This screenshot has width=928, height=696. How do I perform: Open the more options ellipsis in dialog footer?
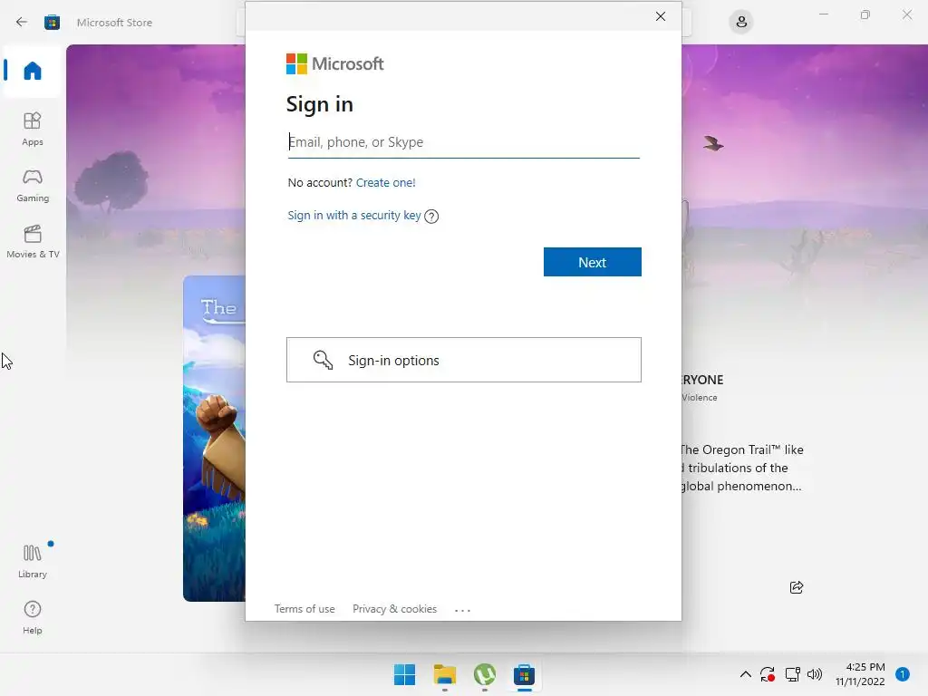coord(462,610)
